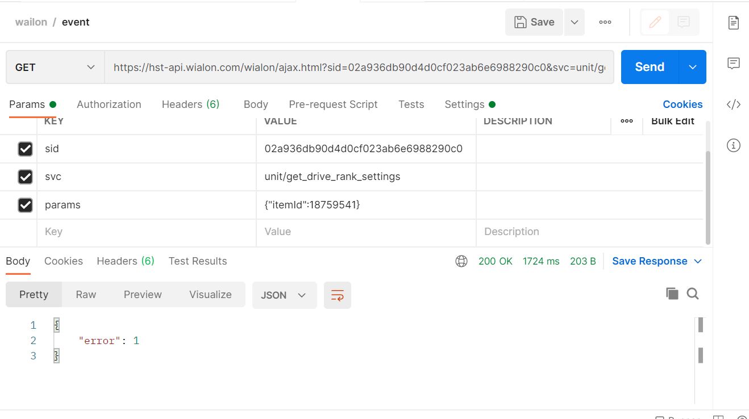749x419 pixels.
Task: Click the request URL input field
Action: tap(359, 67)
